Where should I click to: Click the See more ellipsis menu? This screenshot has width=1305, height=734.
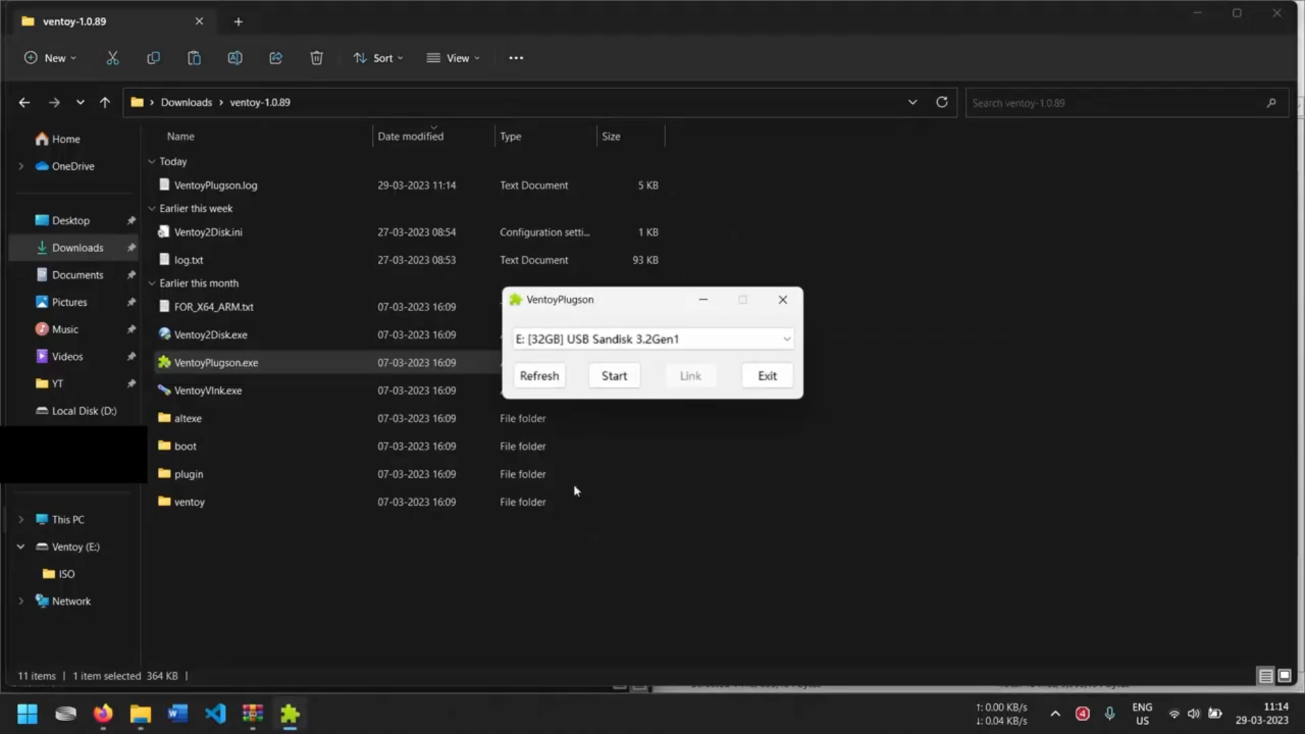coord(516,58)
